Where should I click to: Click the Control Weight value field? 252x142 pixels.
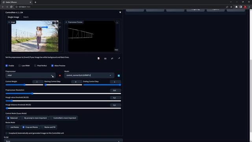(x=38, y=82)
